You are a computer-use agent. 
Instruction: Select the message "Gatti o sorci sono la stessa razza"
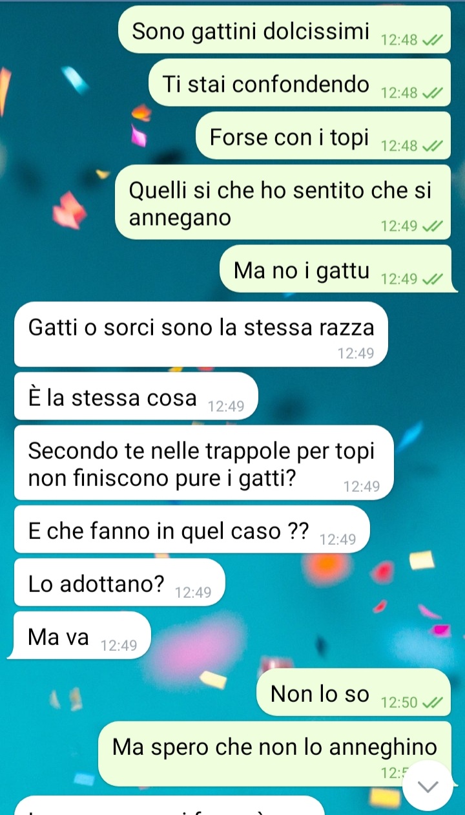click(200, 335)
